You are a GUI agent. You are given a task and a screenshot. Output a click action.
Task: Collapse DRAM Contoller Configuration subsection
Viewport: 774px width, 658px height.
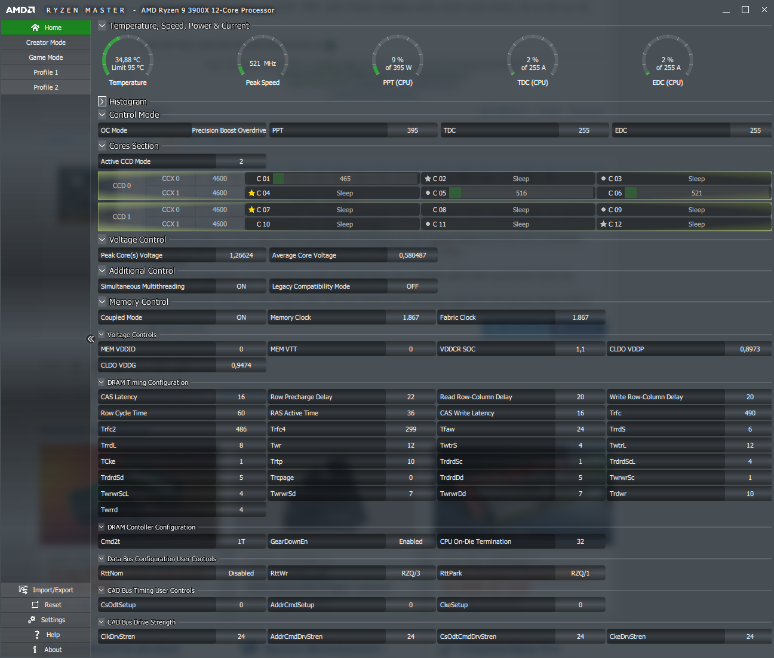click(x=102, y=527)
